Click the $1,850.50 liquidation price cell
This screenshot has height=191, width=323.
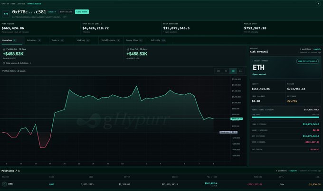point(315,184)
